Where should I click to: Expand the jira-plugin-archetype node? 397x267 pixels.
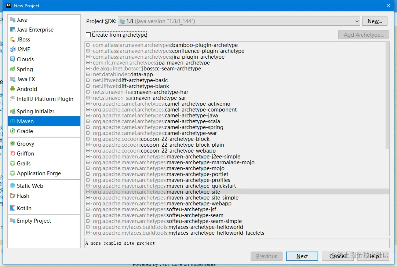coord(88,57)
